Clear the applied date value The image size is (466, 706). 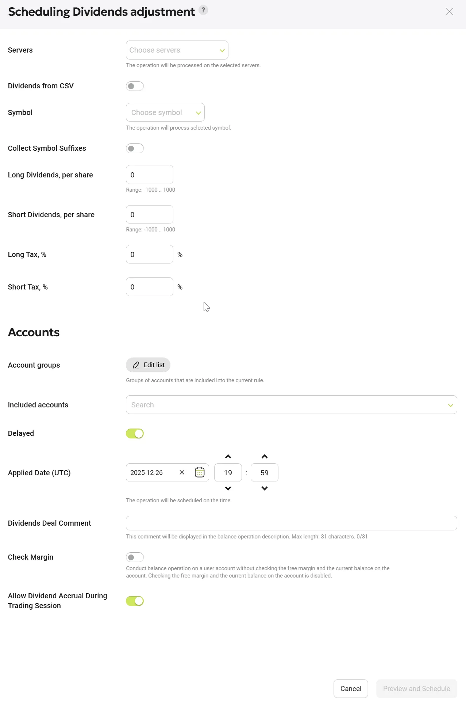tap(182, 472)
